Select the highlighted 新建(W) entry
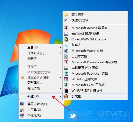Screen dimensions: 133x122 [41, 96]
